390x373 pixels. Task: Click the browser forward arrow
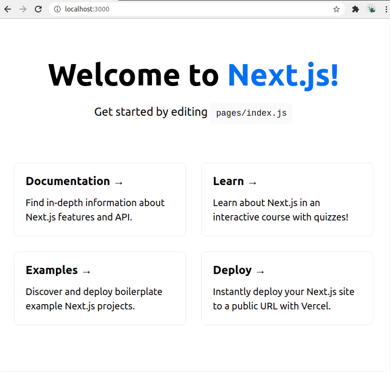pyautogui.click(x=23, y=9)
